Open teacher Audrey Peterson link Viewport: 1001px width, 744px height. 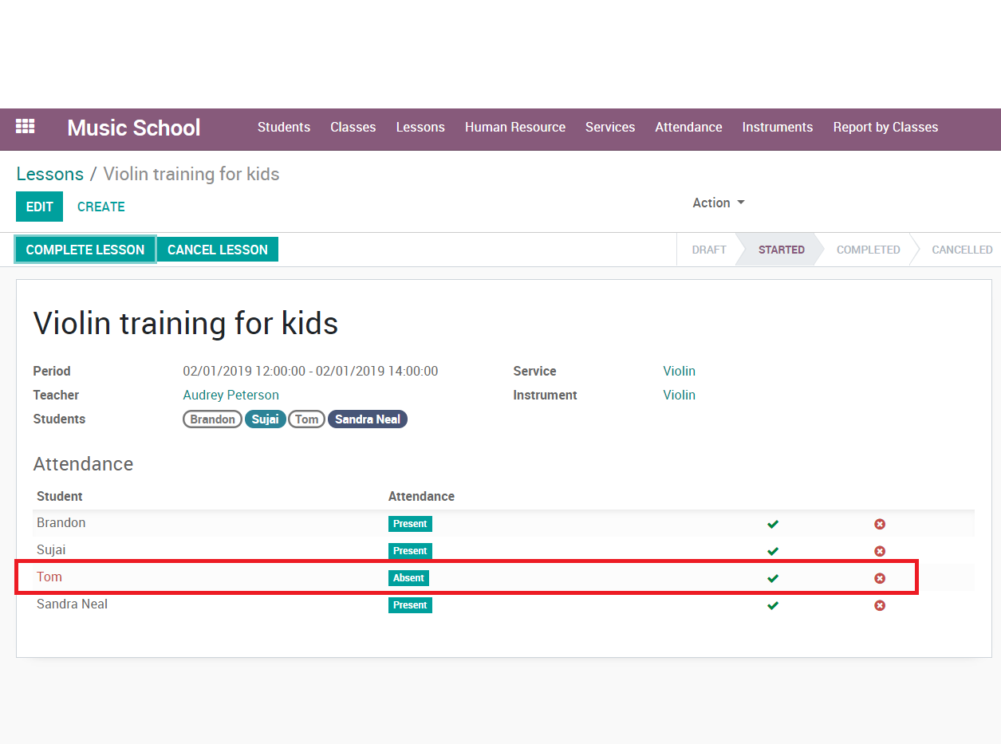pyautogui.click(x=231, y=395)
